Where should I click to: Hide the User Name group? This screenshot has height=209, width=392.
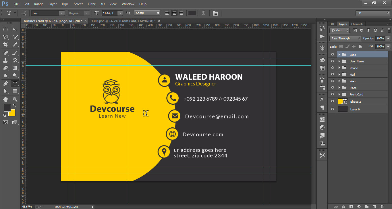333,61
